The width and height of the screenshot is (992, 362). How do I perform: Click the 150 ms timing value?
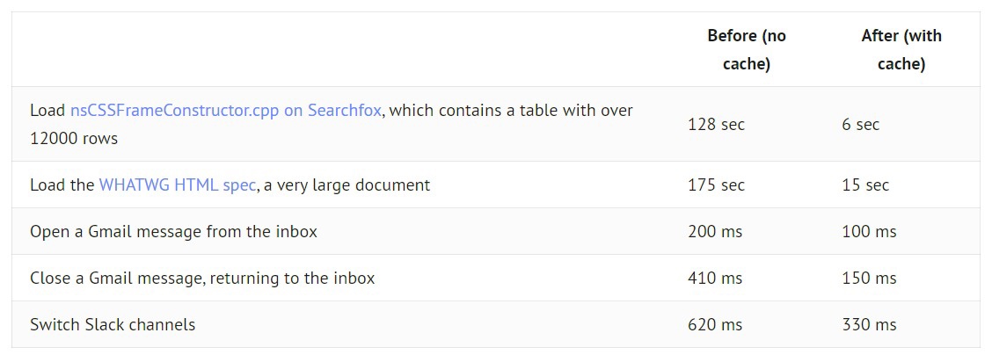[869, 279]
